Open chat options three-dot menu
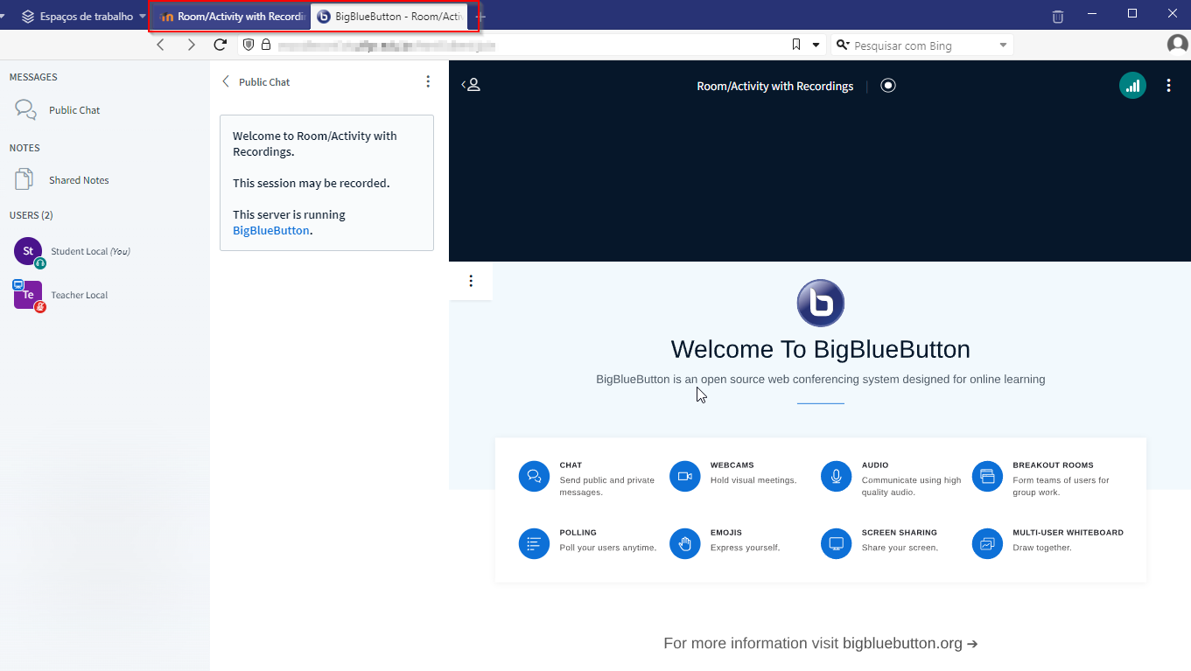Viewport: 1191px width, 671px height. tap(428, 81)
